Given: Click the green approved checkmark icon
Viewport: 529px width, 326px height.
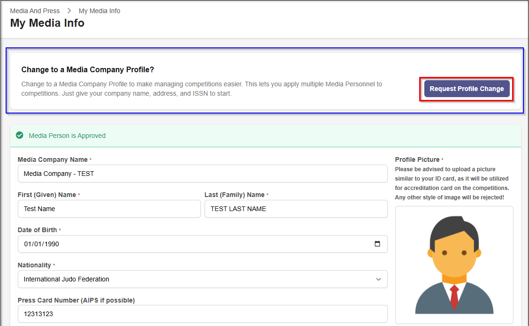Looking at the screenshot, I should (x=20, y=136).
